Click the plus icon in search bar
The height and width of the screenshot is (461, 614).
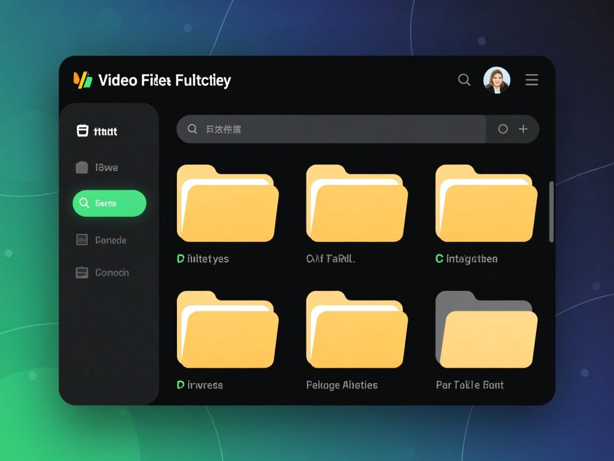point(523,129)
